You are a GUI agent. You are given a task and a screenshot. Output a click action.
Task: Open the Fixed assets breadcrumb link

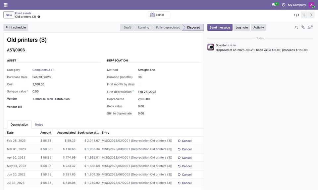pyautogui.click(x=23, y=13)
